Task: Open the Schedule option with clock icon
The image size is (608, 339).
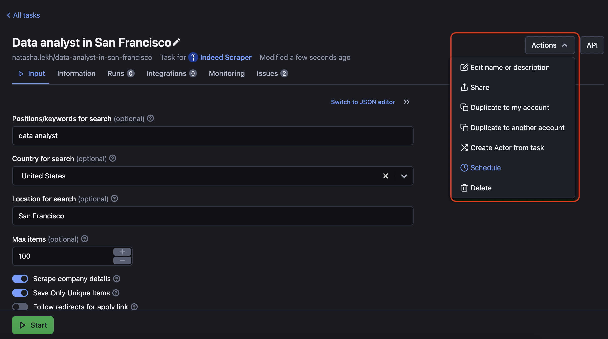Action: [486, 168]
